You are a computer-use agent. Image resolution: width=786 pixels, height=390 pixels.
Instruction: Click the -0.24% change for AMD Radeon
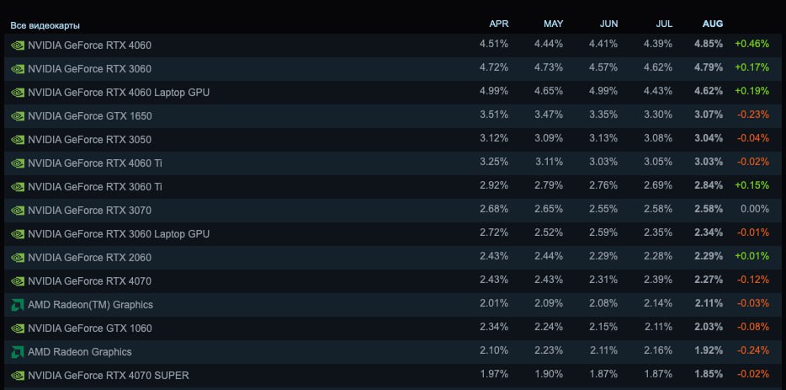coord(751,351)
